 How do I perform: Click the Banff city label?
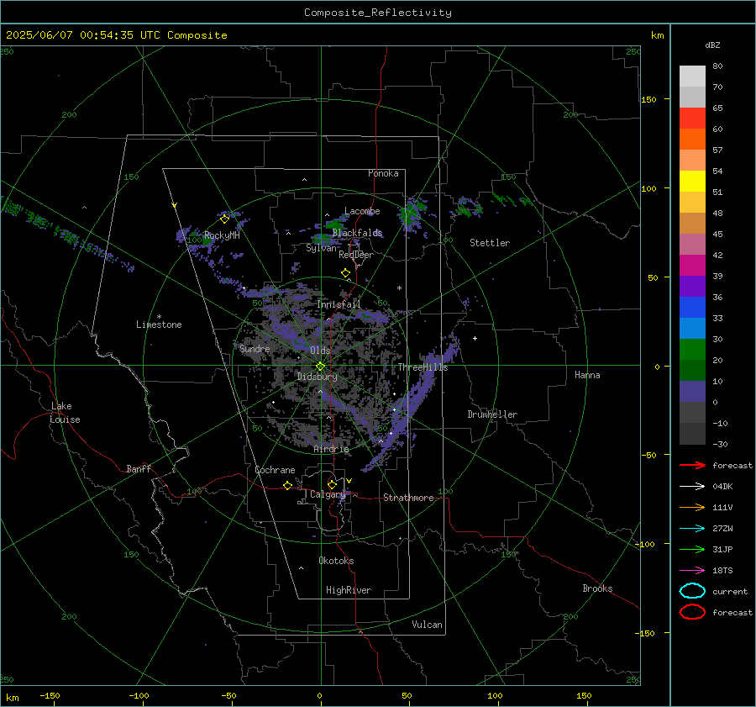pyautogui.click(x=139, y=469)
